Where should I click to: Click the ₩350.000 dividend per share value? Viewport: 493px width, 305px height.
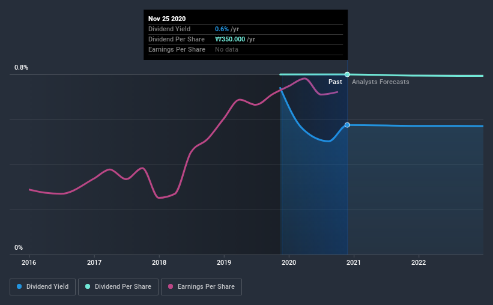point(230,39)
